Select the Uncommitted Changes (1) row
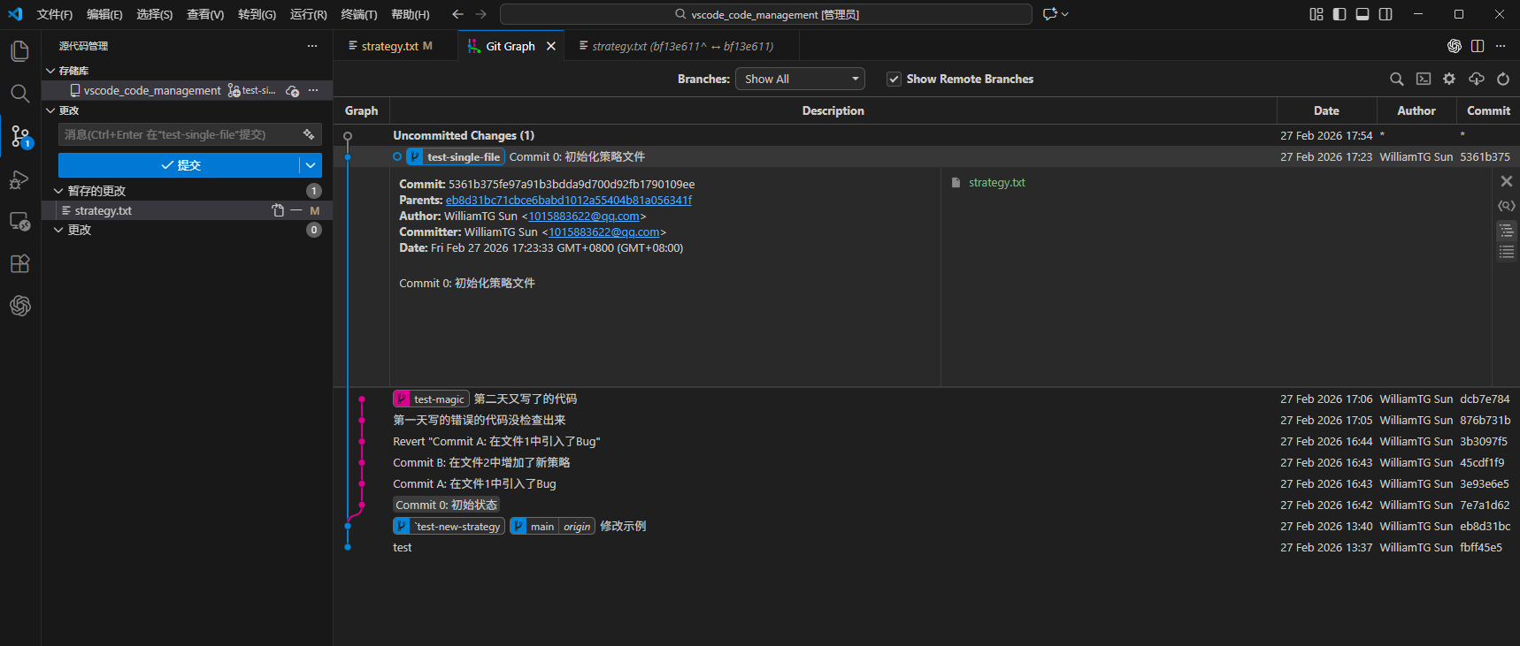The image size is (1520, 646). click(x=926, y=135)
